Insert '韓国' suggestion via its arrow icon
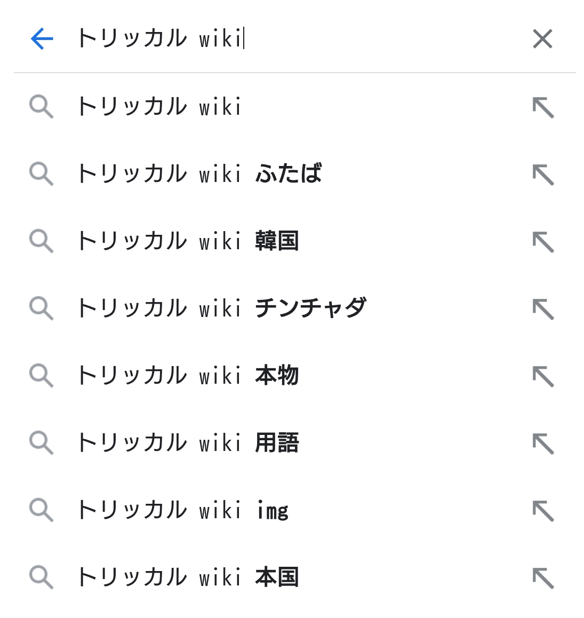The width and height of the screenshot is (584, 618). [x=543, y=242]
